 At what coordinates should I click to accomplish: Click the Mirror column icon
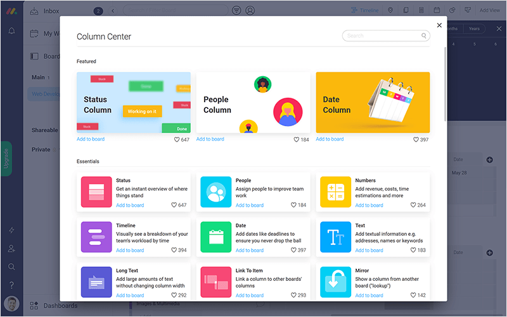click(x=336, y=282)
